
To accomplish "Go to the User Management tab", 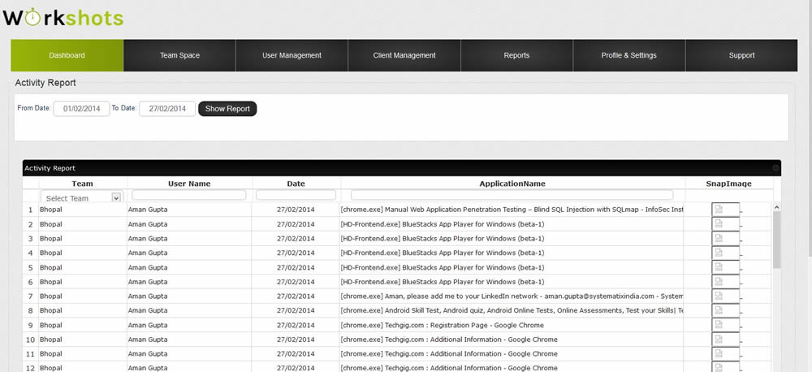I will pos(292,55).
